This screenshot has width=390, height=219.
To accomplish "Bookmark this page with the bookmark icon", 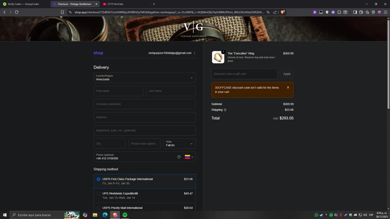I will click(x=62, y=12).
